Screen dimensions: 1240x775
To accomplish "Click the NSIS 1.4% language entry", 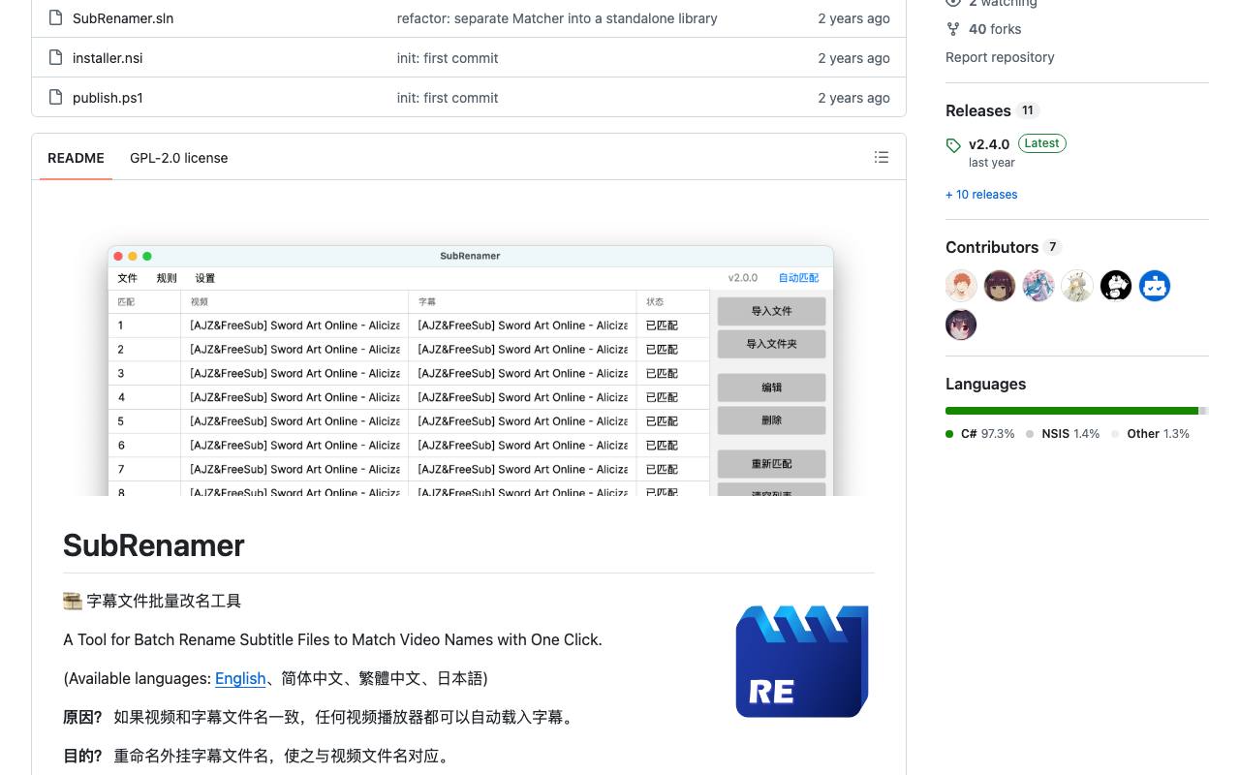I will click(x=1063, y=434).
